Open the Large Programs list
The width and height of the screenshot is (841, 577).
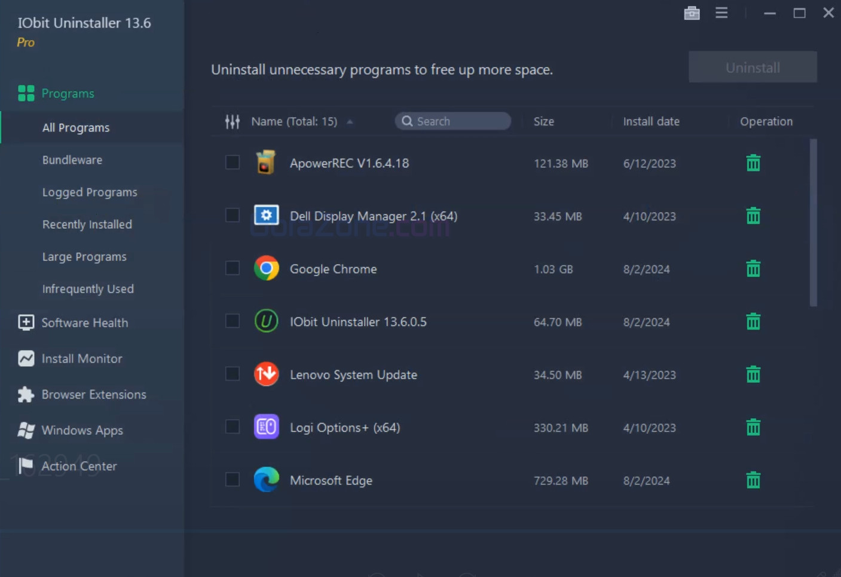click(84, 257)
